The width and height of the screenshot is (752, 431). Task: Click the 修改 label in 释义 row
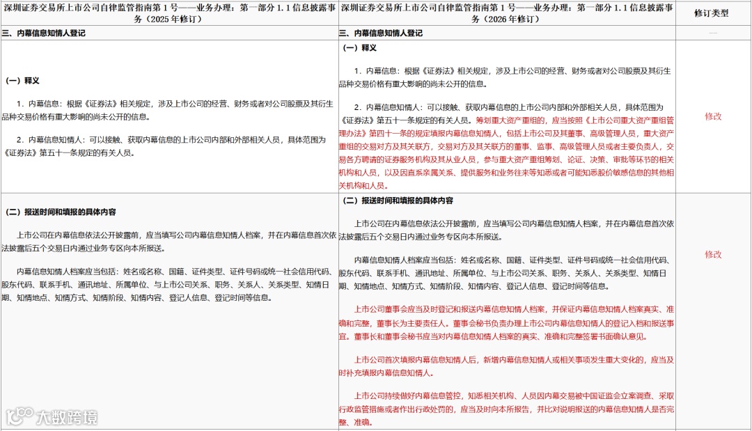tap(713, 116)
